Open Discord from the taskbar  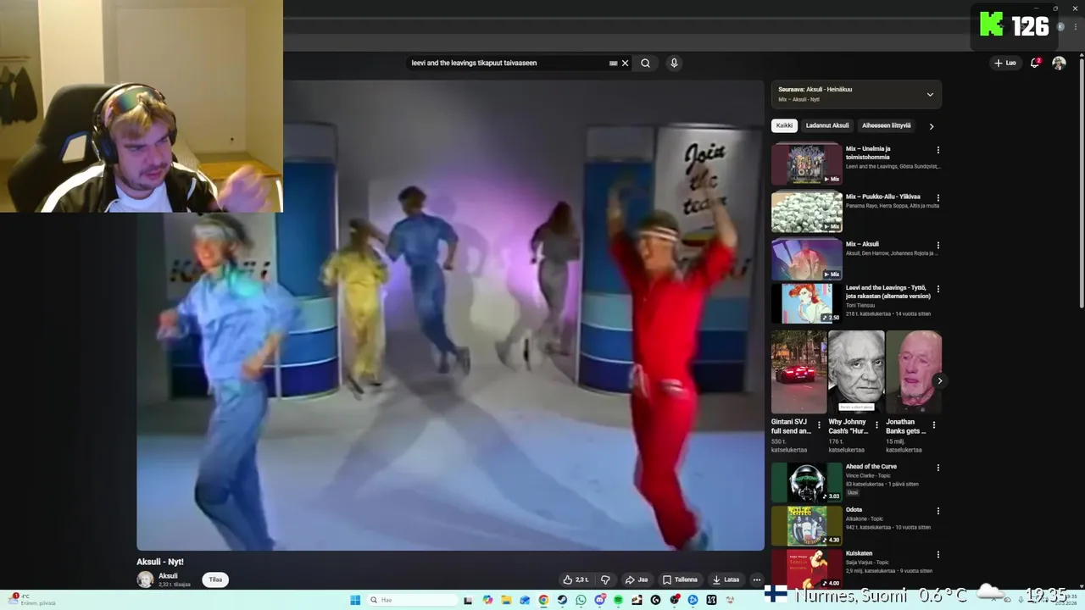600,600
